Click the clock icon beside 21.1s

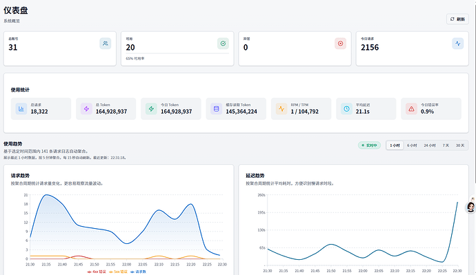tap(346, 108)
